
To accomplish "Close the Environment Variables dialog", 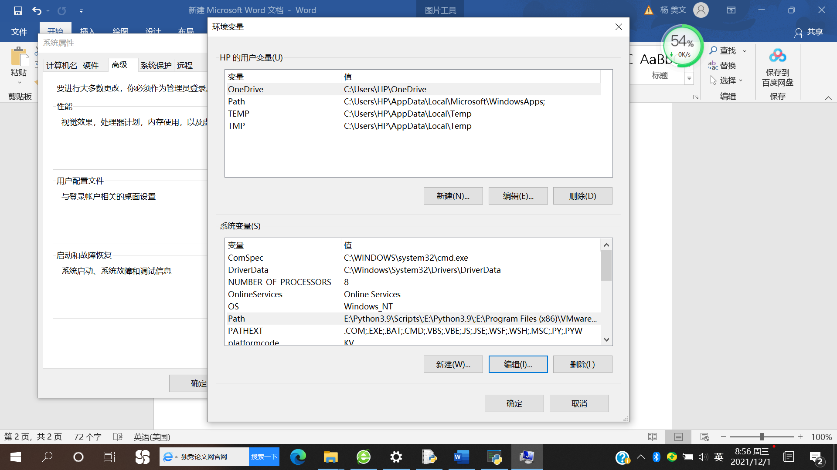I will pyautogui.click(x=619, y=27).
